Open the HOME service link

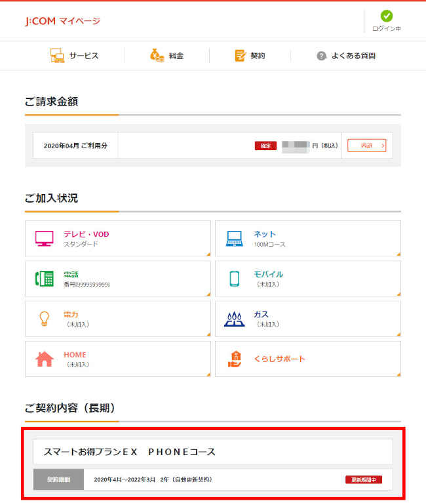pos(118,359)
